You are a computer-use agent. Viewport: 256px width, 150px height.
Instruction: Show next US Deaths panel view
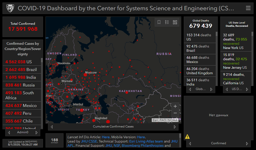pyautogui.click(x=247, y=89)
